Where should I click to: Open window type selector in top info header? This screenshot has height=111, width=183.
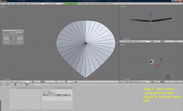2,4
